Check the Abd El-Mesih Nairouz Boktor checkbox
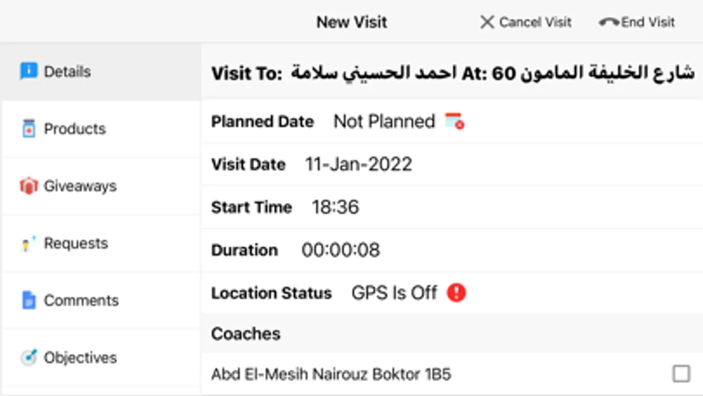 tap(681, 374)
